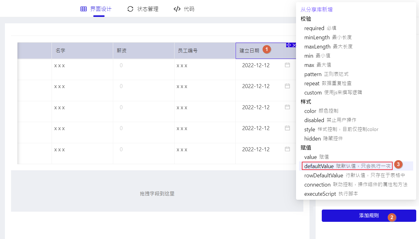Image resolution: width=419 pixels, height=239 pixels.
Task: Choose the repeat 数据重复检查 rule
Action: click(356, 83)
